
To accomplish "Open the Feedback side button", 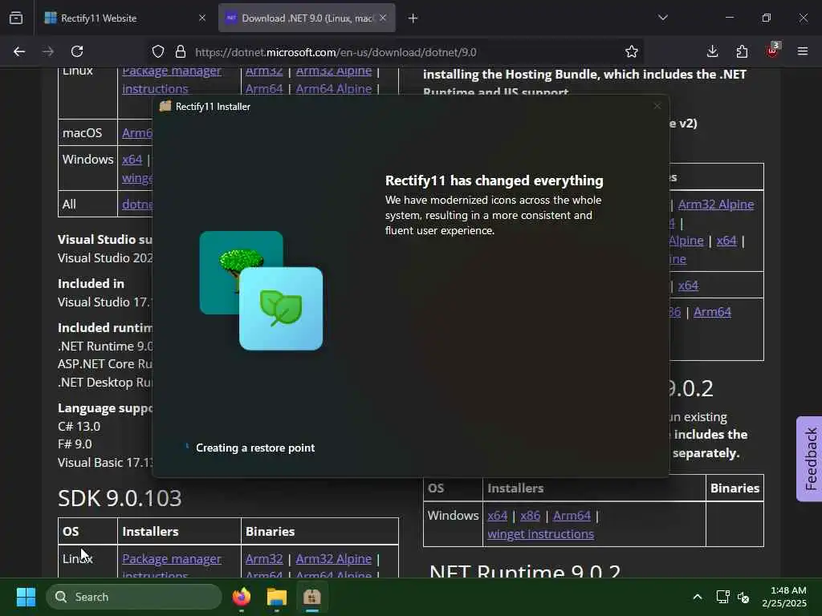I will [x=810, y=459].
